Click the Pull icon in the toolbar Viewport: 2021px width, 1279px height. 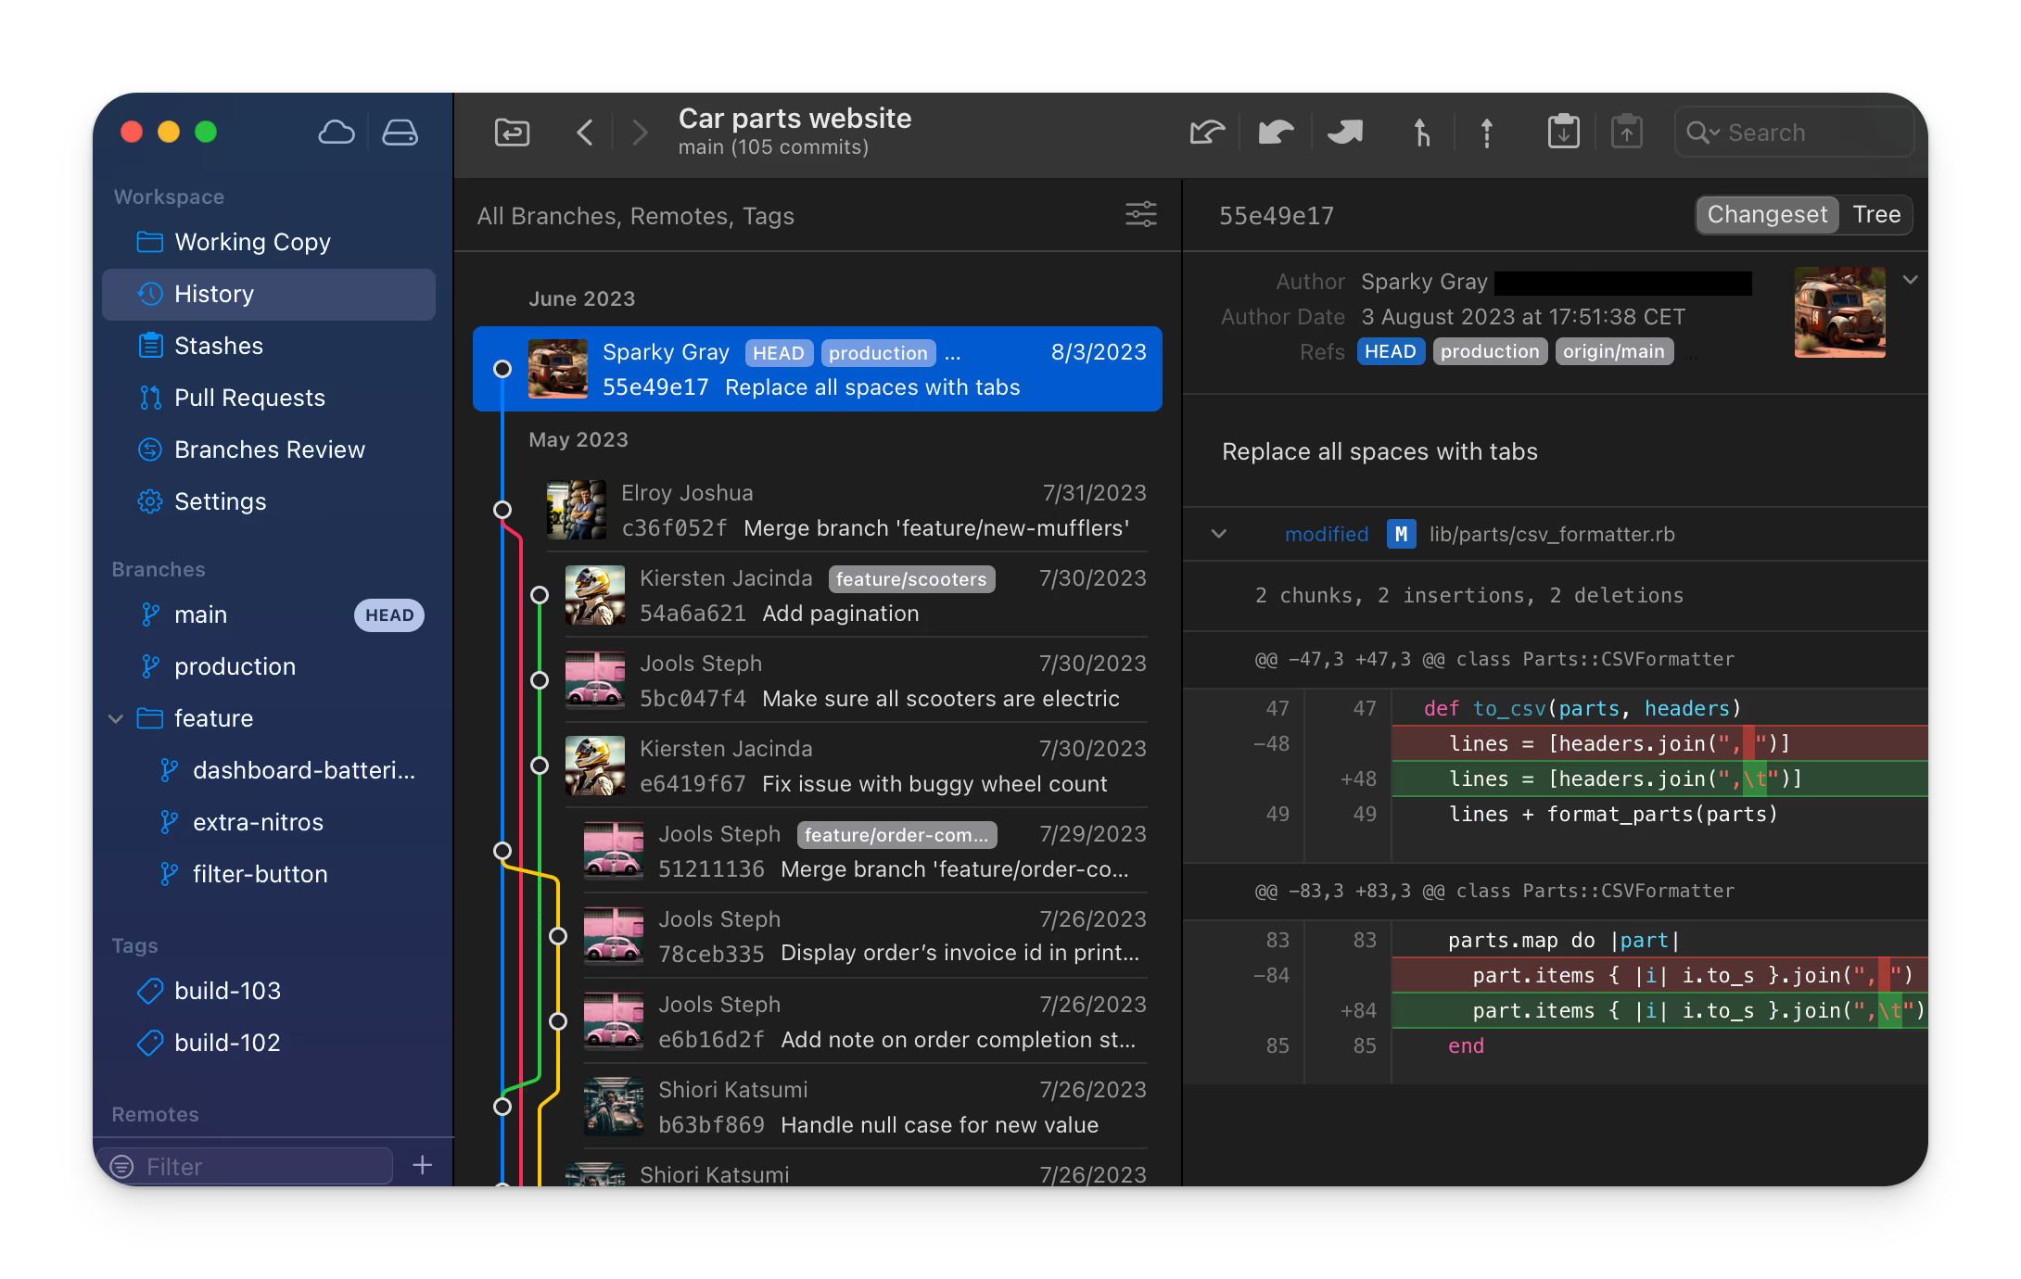coord(1421,133)
